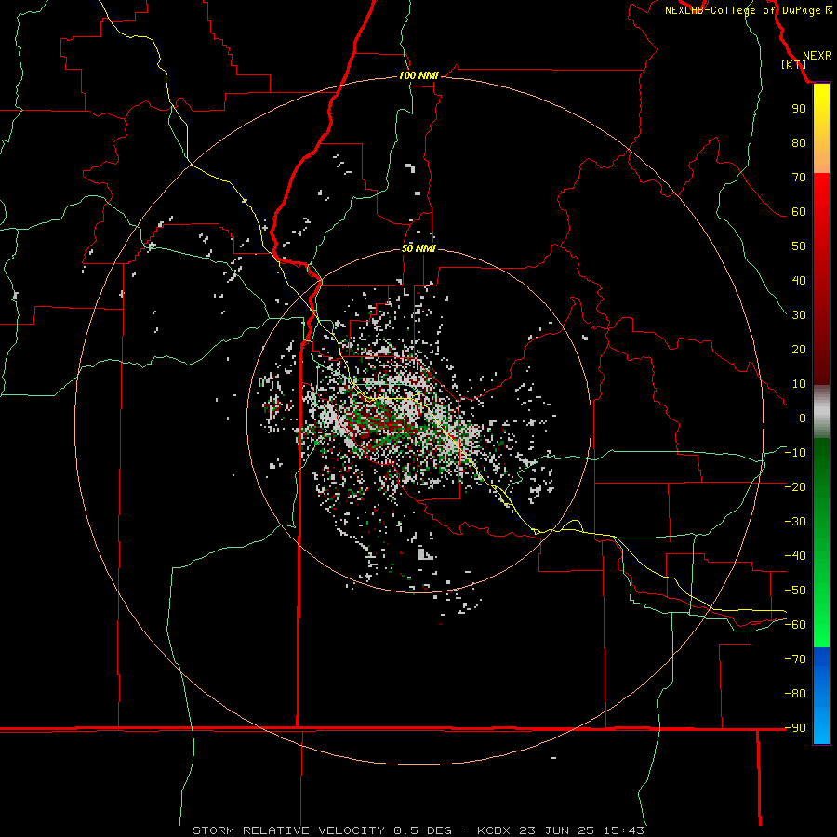
Task: Click the "50 NMI" range ring label
Action: click(x=418, y=248)
